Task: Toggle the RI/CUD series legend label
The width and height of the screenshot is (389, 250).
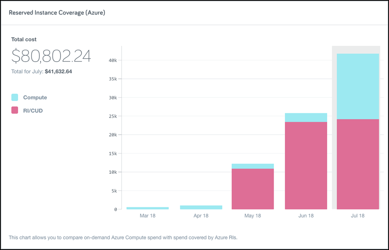Action: pos(33,110)
